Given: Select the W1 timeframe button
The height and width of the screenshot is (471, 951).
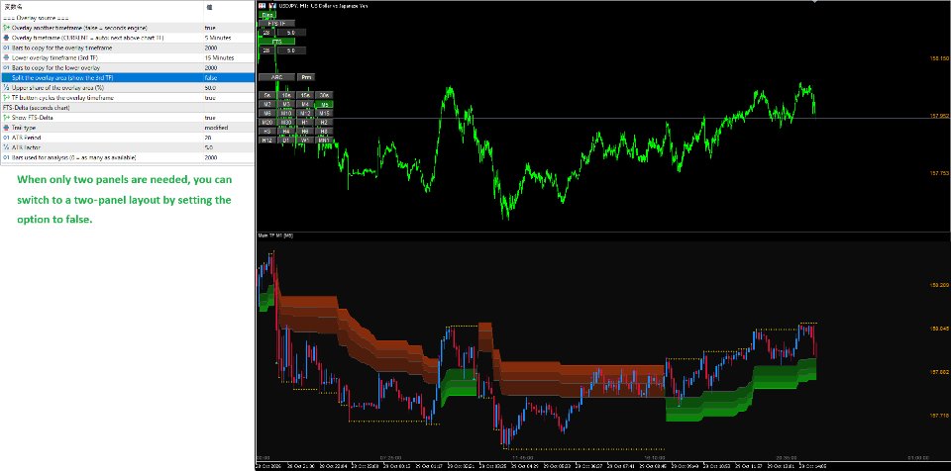Looking at the screenshot, I should point(305,141).
